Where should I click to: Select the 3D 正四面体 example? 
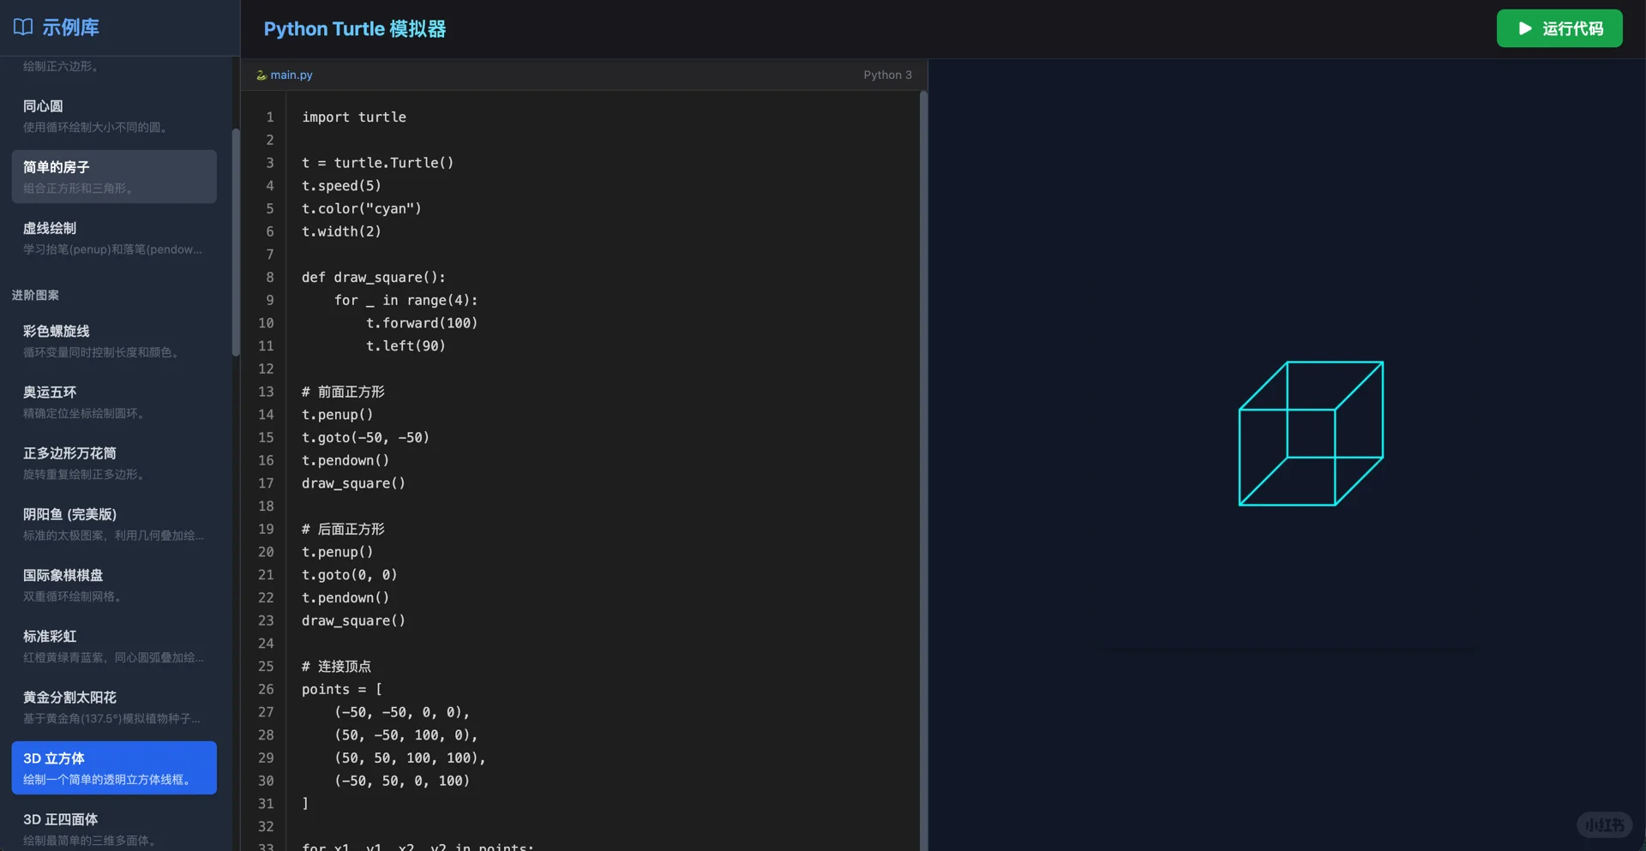(x=113, y=828)
